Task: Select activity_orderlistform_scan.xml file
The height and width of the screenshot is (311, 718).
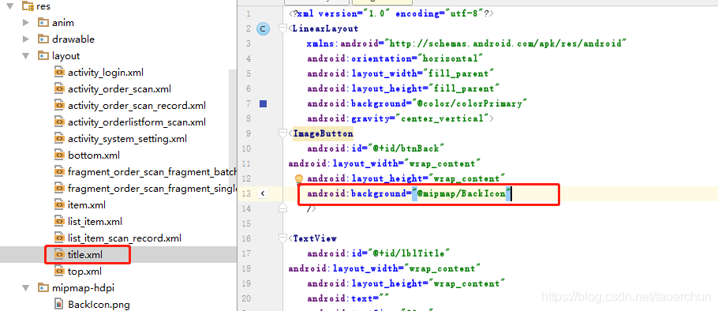Action: point(137,122)
